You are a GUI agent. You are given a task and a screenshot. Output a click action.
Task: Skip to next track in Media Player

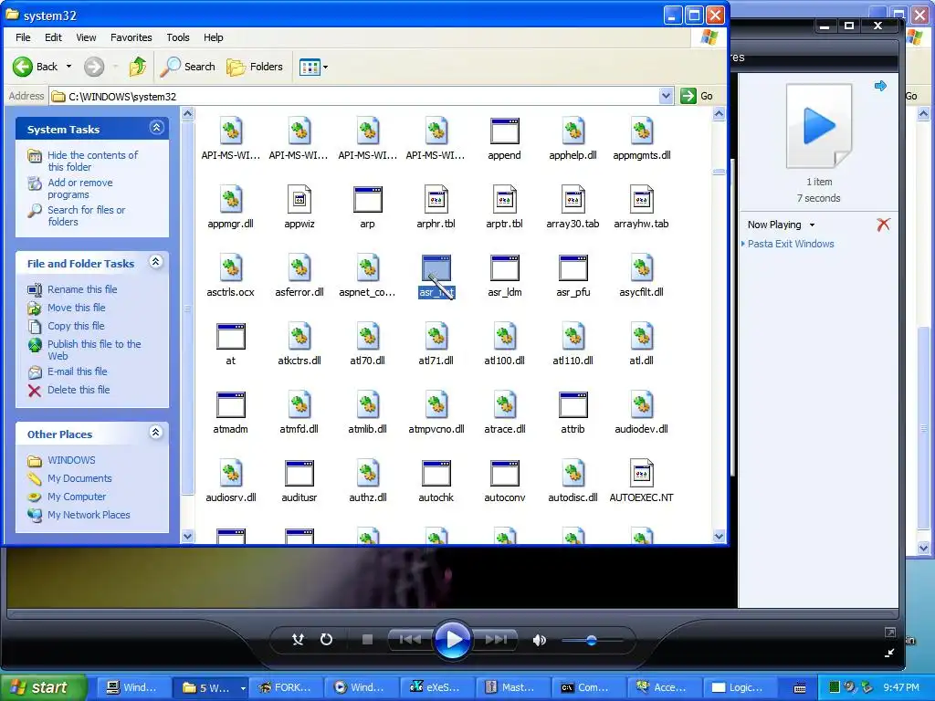click(496, 640)
